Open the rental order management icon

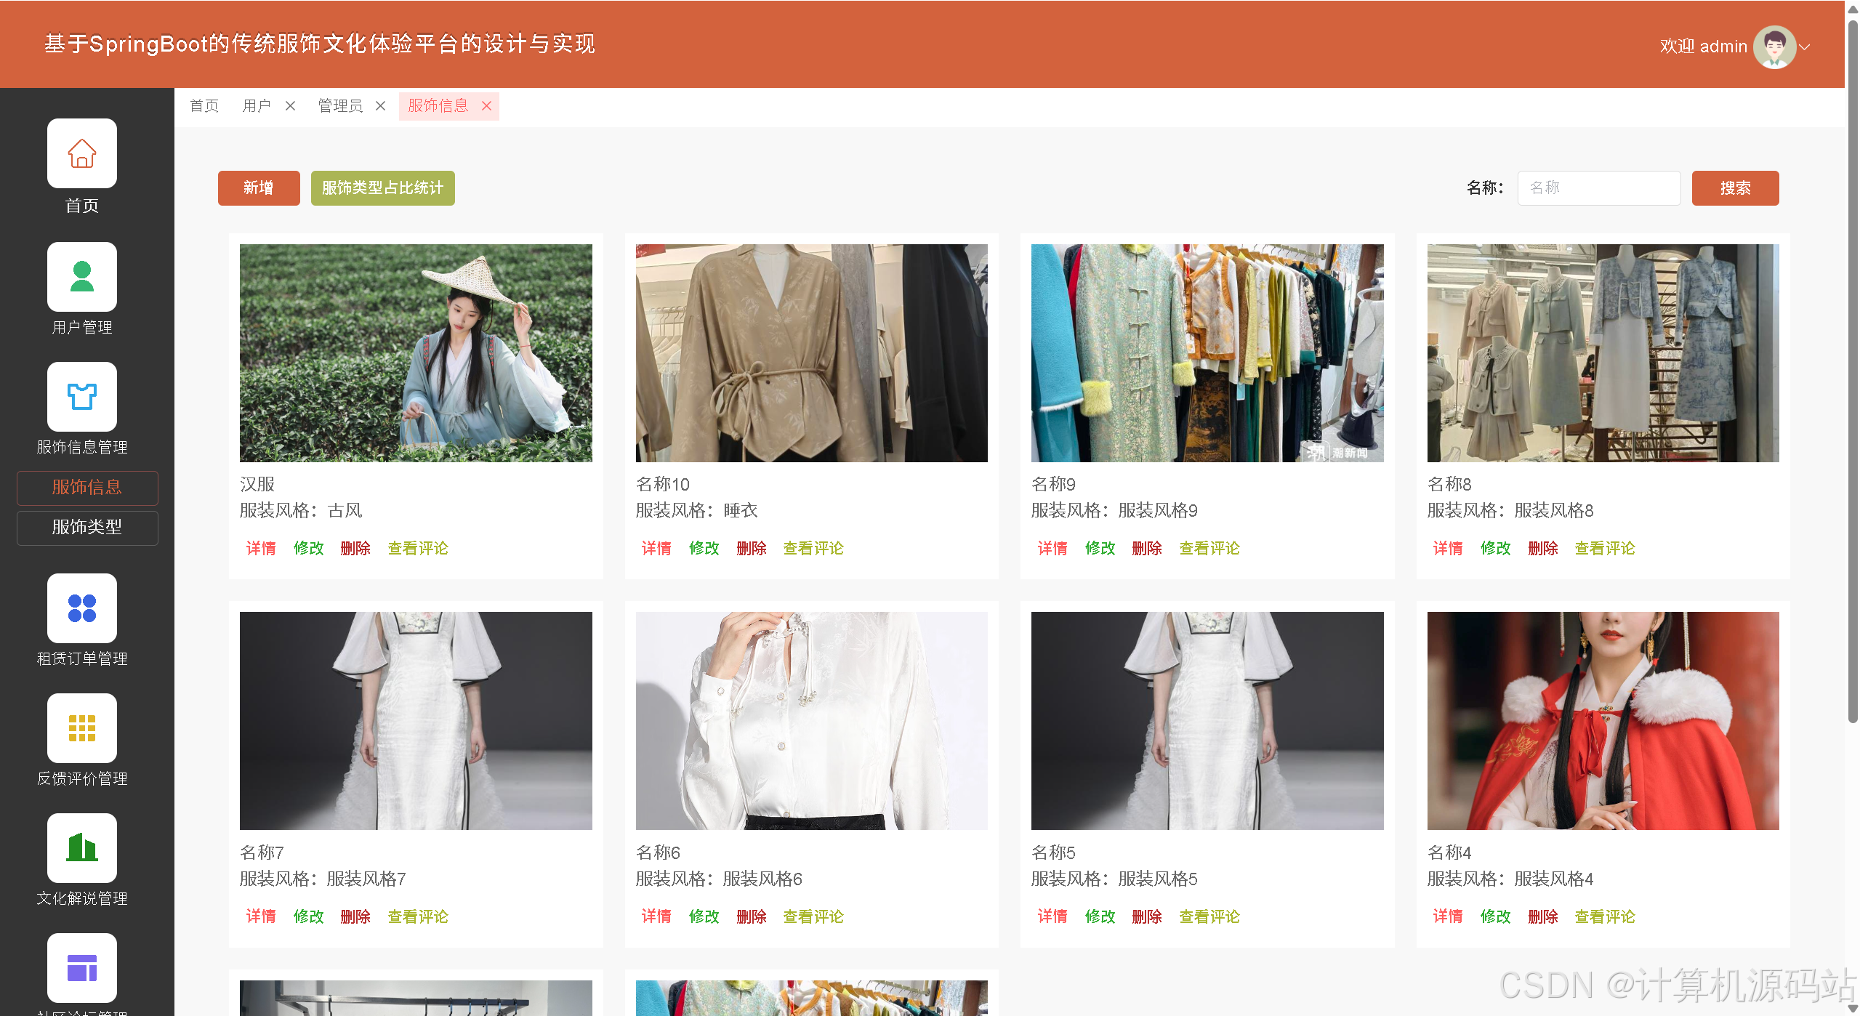pyautogui.click(x=81, y=608)
